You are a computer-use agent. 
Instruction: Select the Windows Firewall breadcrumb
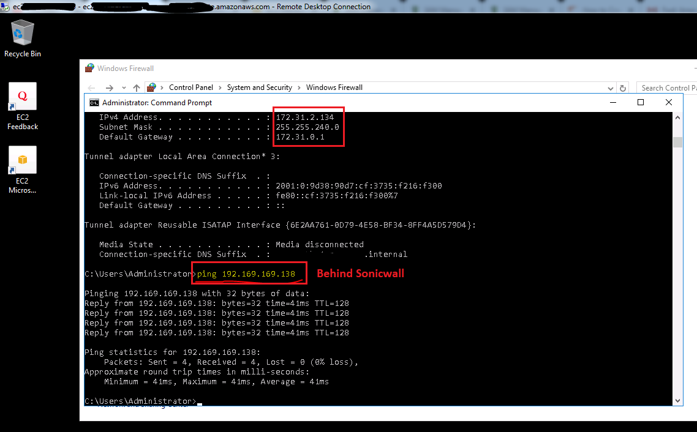[x=334, y=88]
